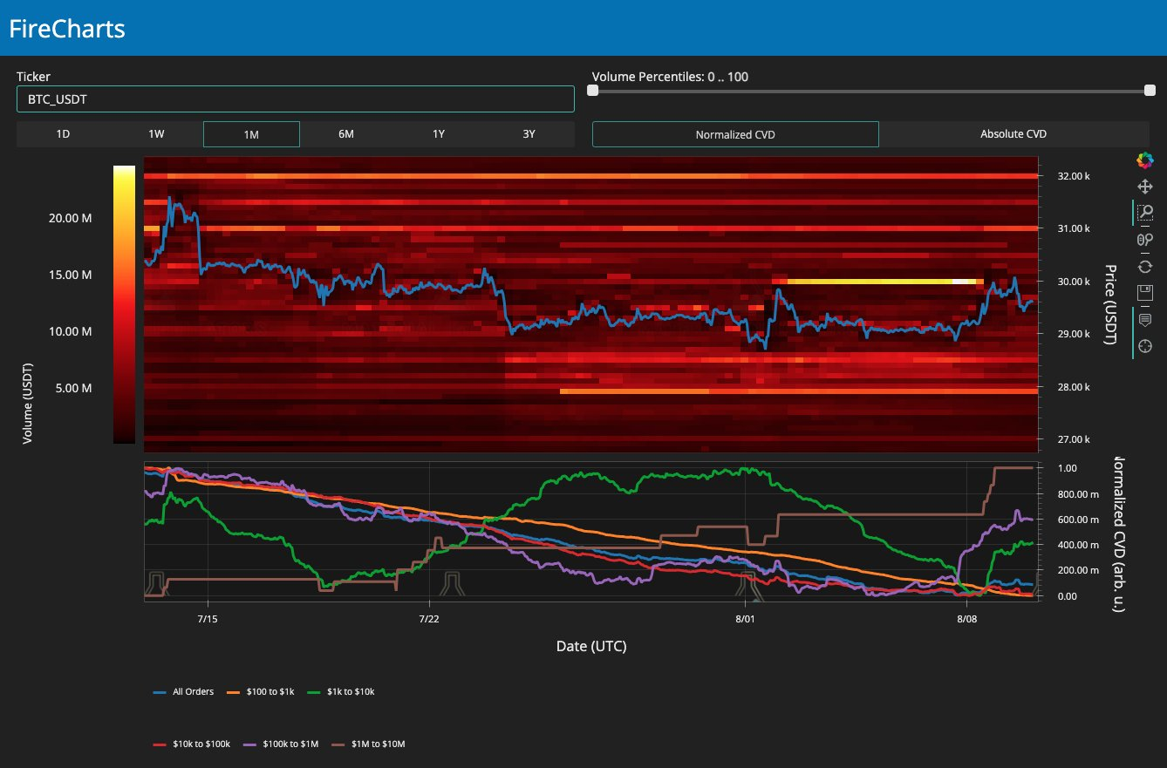Switch to the 6M timeframe
Viewport: 1167px width, 768px height.
pos(346,134)
